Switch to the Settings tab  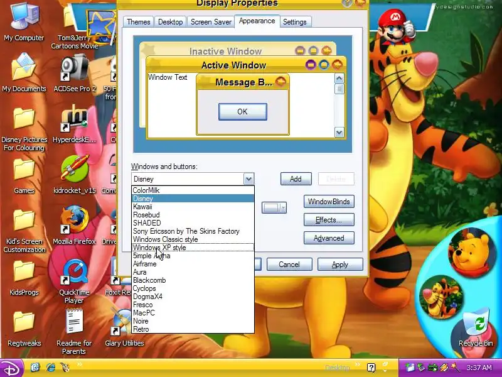pos(294,22)
